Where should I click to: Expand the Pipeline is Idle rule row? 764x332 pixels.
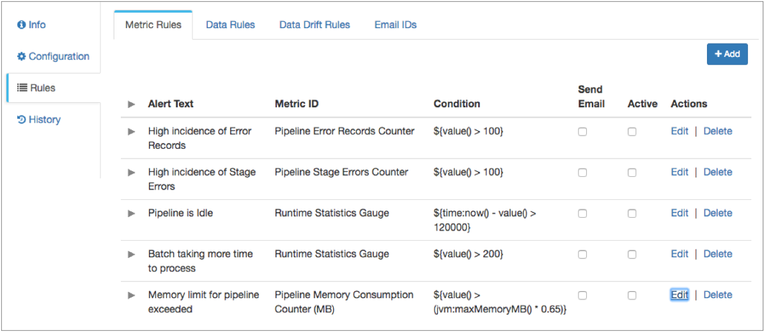click(x=132, y=213)
